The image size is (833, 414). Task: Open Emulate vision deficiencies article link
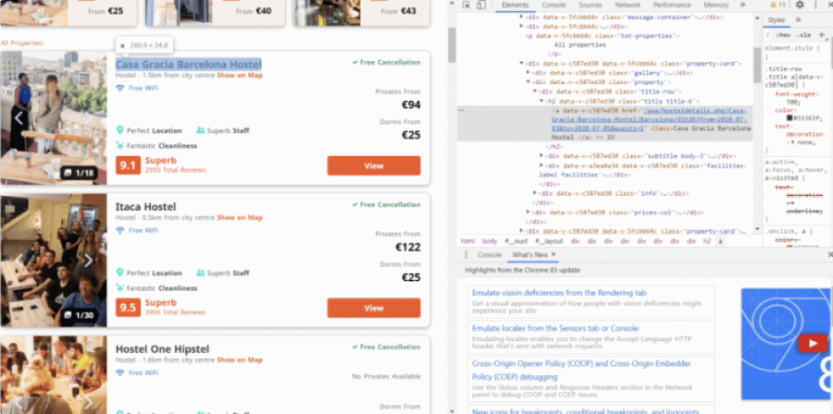[559, 293]
